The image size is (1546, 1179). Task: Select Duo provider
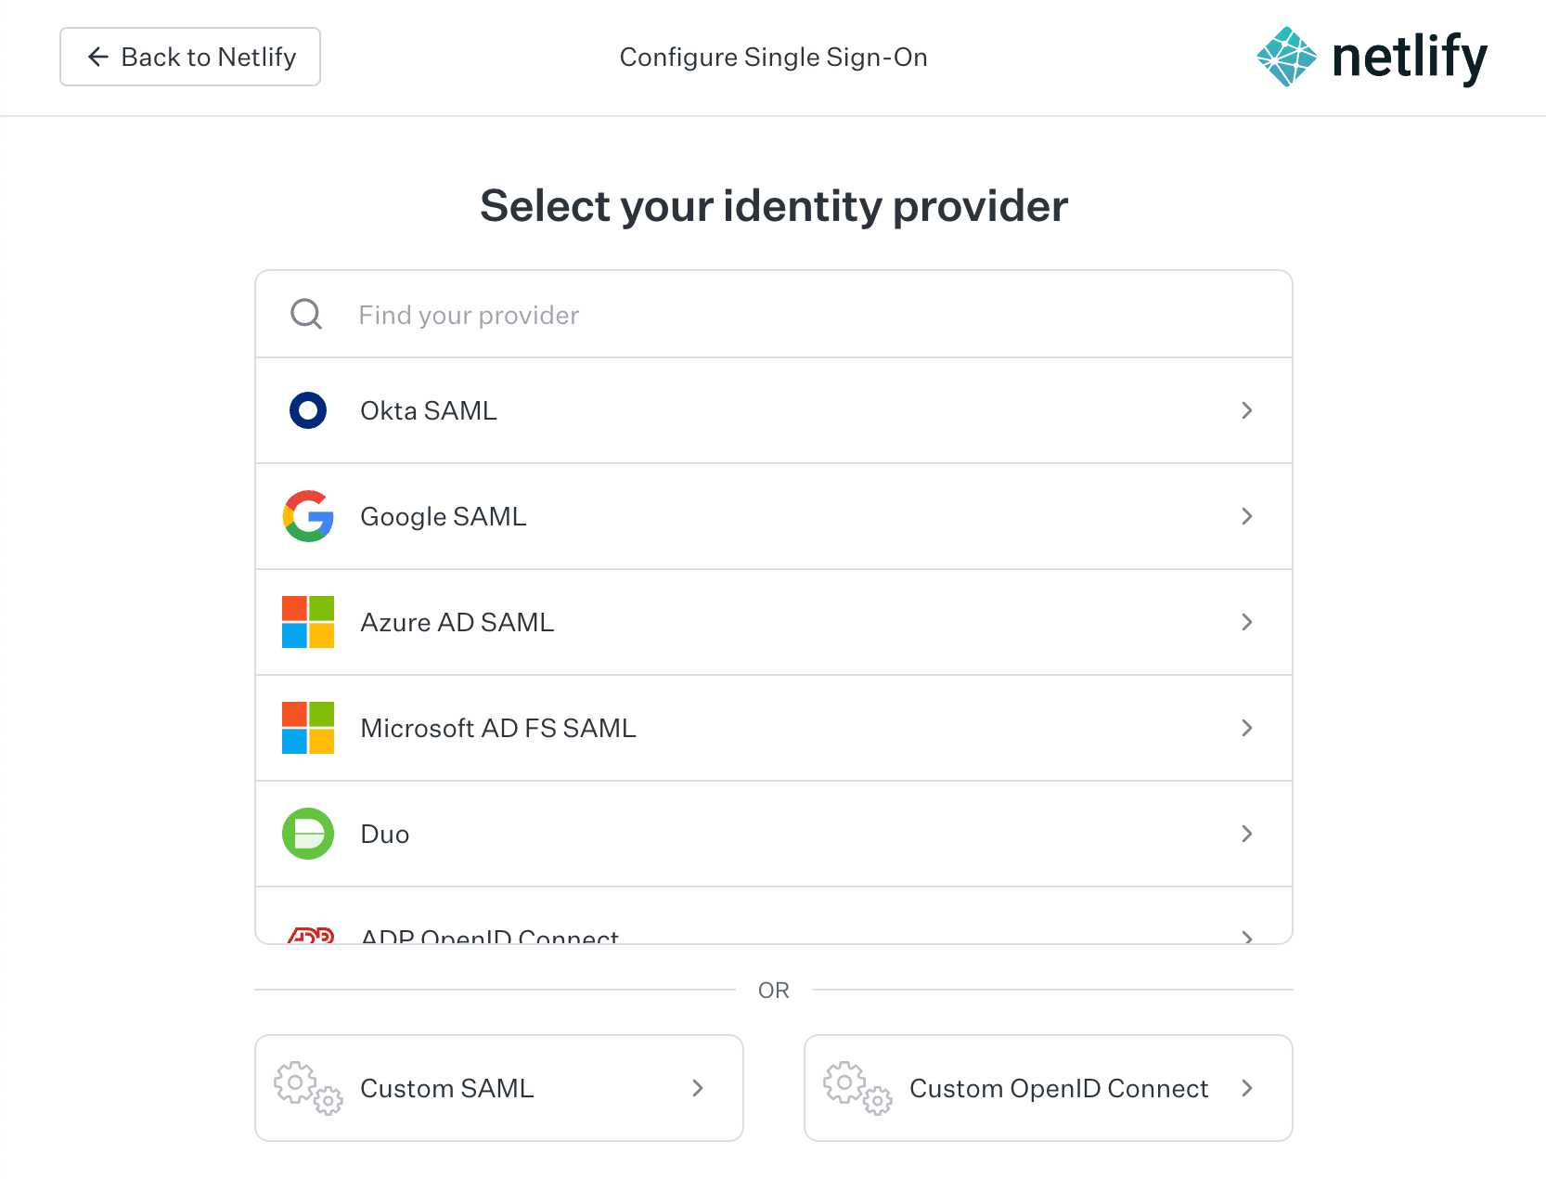coord(774,834)
